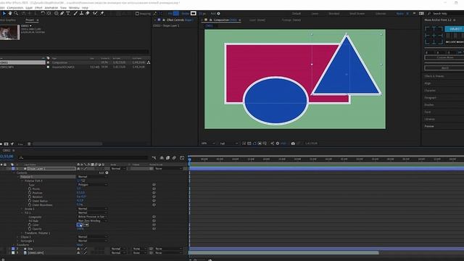Select the Shape Layer 1 name field
The width and height of the screenshot is (464, 261).
coord(51,169)
